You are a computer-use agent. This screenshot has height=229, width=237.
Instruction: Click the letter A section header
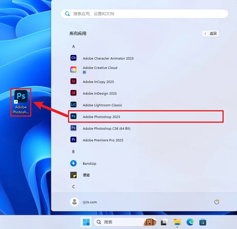(x=73, y=46)
